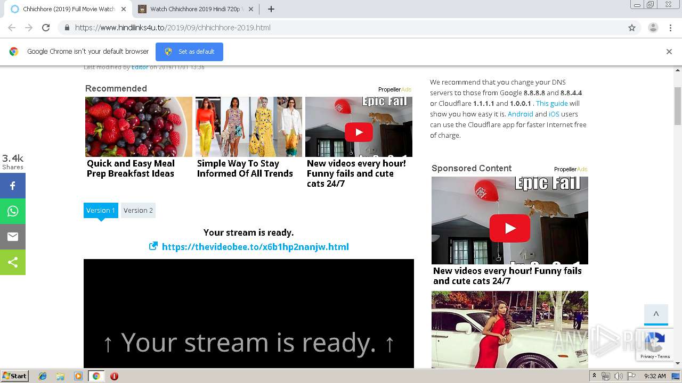Open the Editor author link
Viewport: 682px width, 383px height.
(x=140, y=67)
